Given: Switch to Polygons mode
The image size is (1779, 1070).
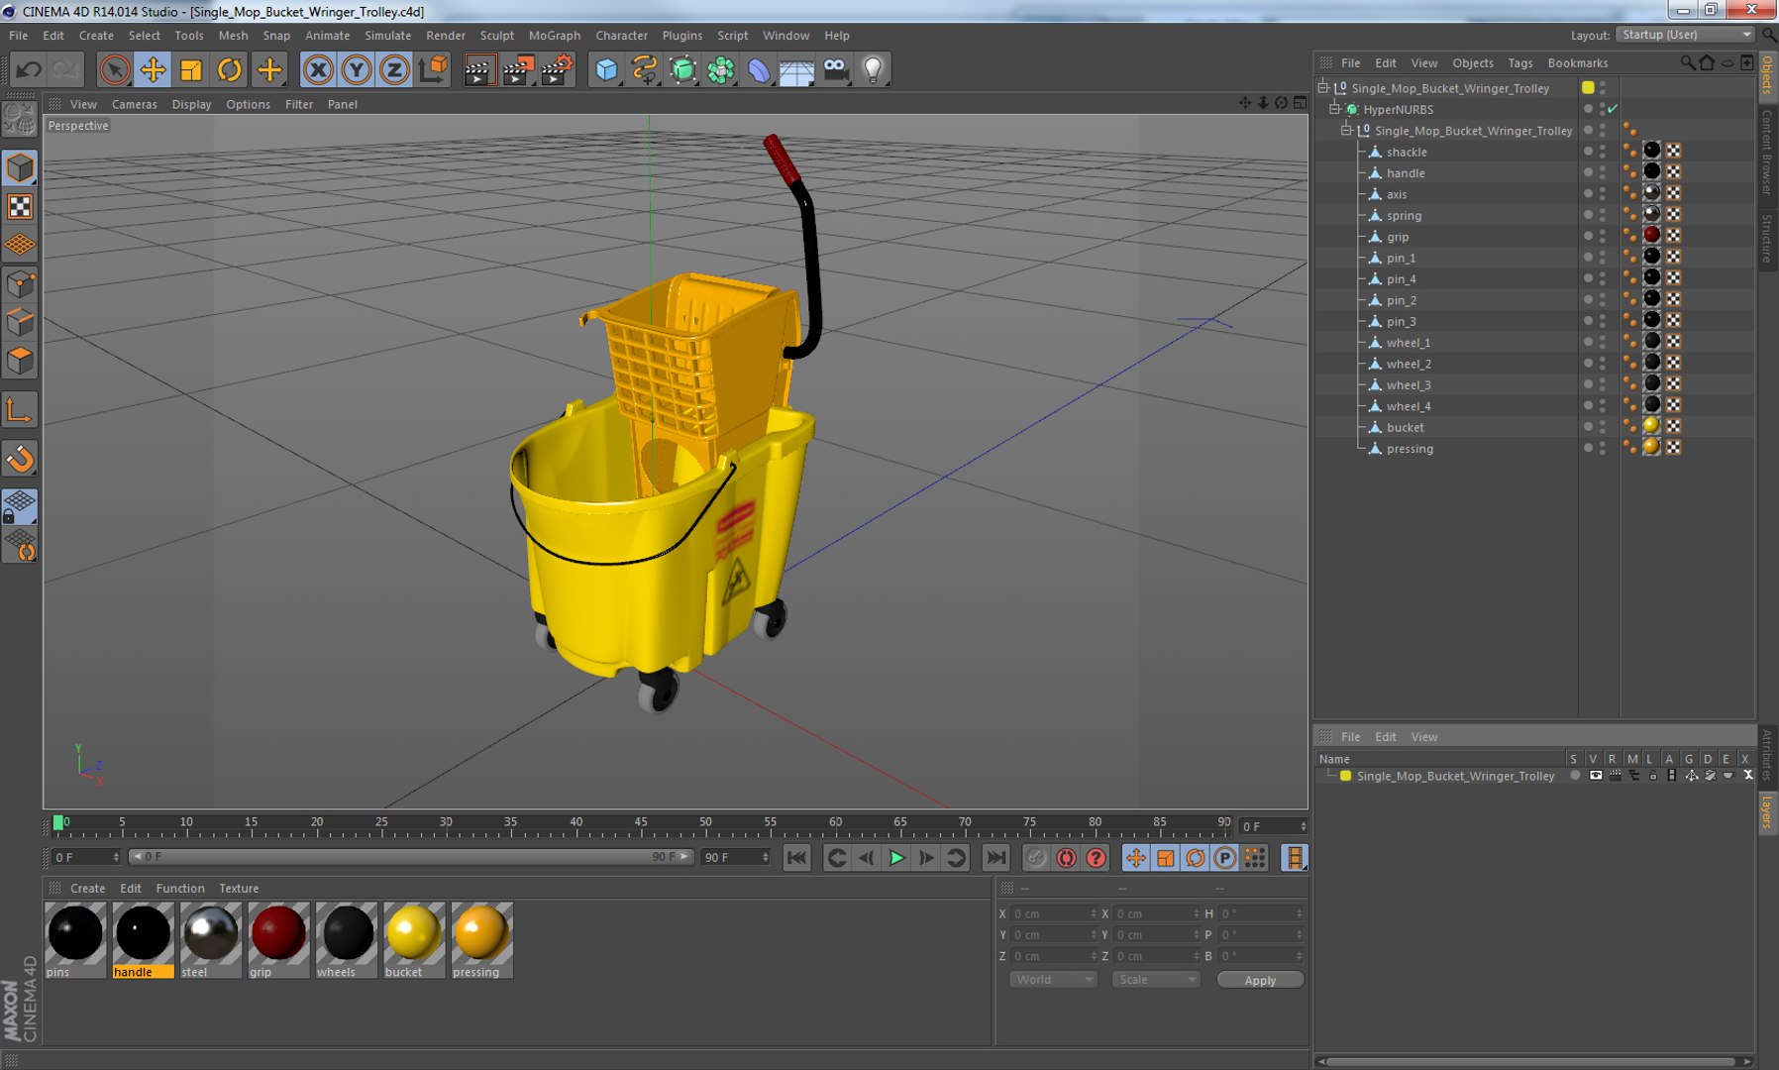Looking at the screenshot, I should [20, 361].
